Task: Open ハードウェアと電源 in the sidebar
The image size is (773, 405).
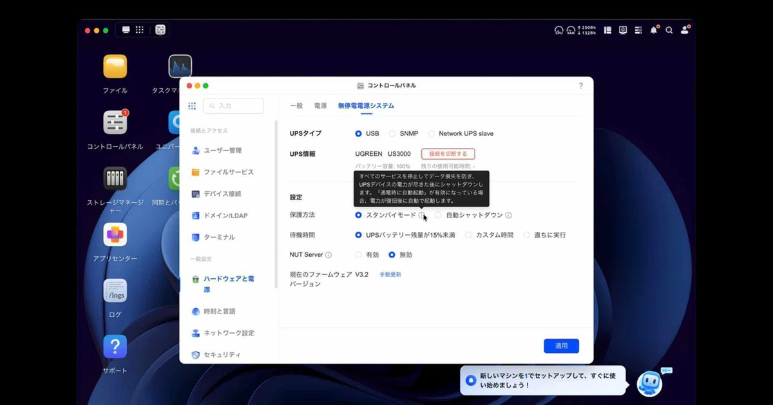Action: tap(229, 285)
